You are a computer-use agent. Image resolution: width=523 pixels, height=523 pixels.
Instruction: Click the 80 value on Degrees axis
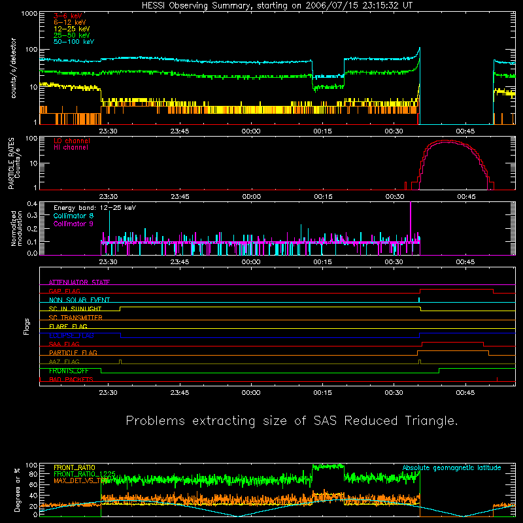pos(33,474)
